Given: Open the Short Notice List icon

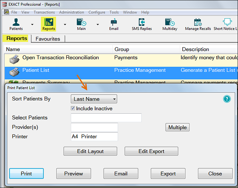Looking at the screenshot, I should [x=225, y=24].
